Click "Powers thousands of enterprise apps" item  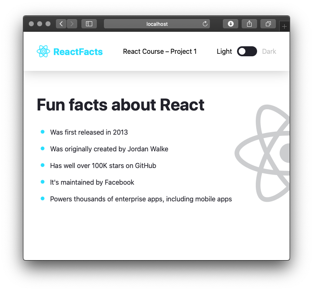pyautogui.click(x=141, y=199)
